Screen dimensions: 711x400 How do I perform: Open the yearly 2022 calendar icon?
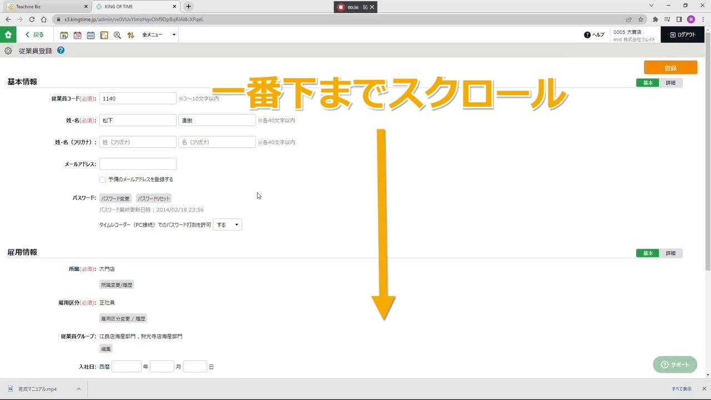click(x=91, y=35)
